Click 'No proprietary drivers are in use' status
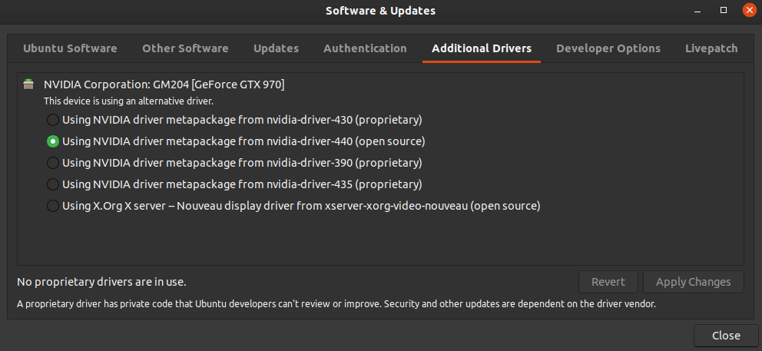762x351 pixels. pyautogui.click(x=101, y=282)
